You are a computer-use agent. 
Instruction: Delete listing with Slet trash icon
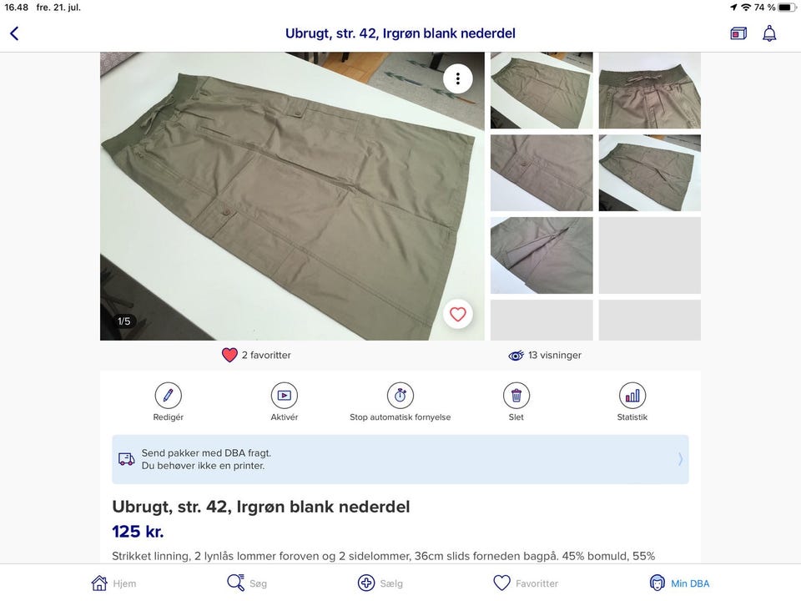tap(516, 395)
